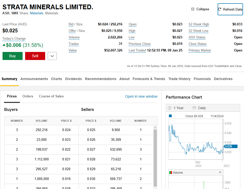
Task: Click the High price label
Action: point(132,31)
